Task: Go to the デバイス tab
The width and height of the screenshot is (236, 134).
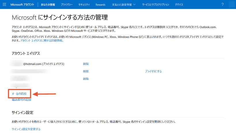Action: [179, 5]
